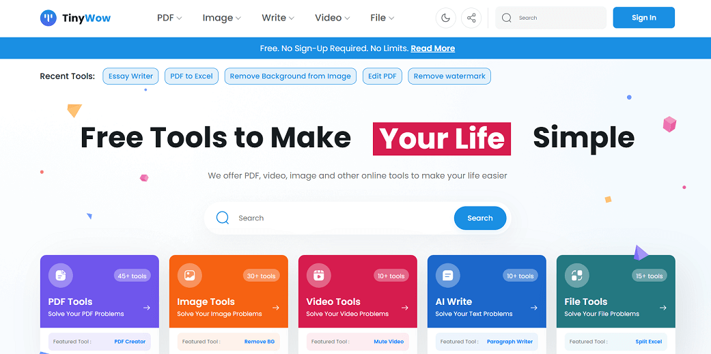Viewport: 711px width, 354px height.
Task: Expand the PDF dropdown menu
Action: coord(169,18)
